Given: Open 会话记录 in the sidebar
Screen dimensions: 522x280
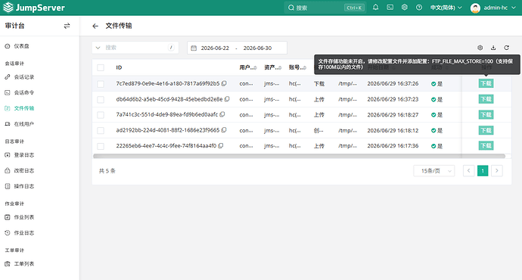Looking at the screenshot, I should pyautogui.click(x=24, y=77).
